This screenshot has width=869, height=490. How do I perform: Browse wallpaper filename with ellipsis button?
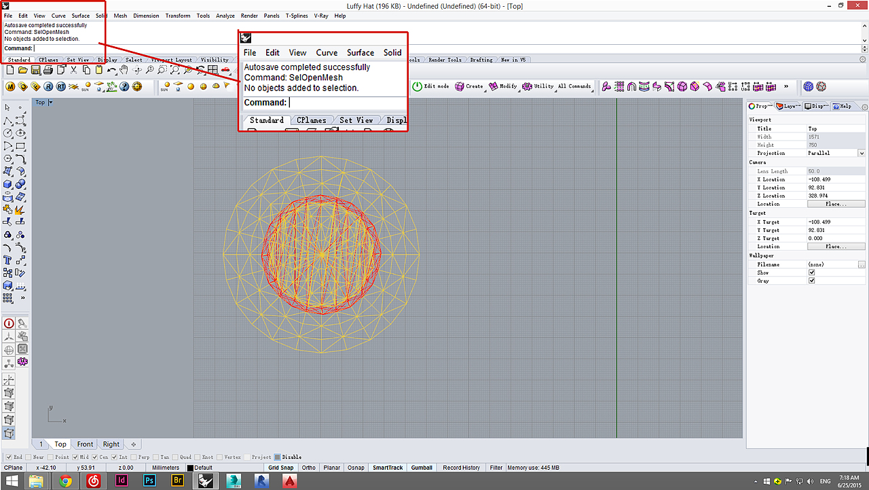862,264
